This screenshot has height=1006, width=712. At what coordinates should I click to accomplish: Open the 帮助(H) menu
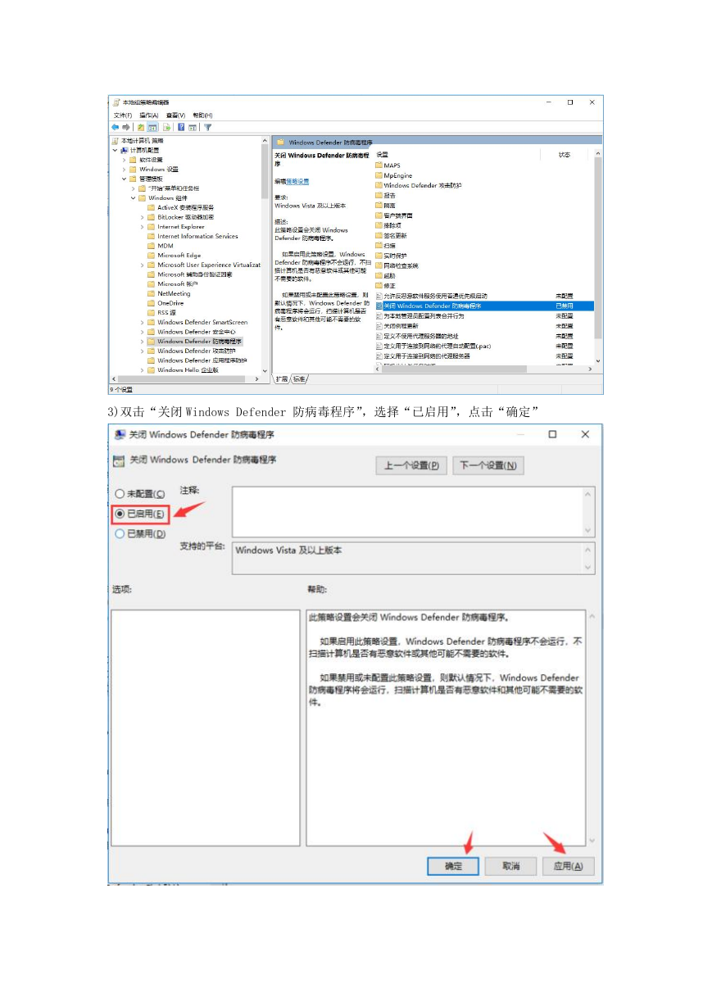[x=202, y=116]
